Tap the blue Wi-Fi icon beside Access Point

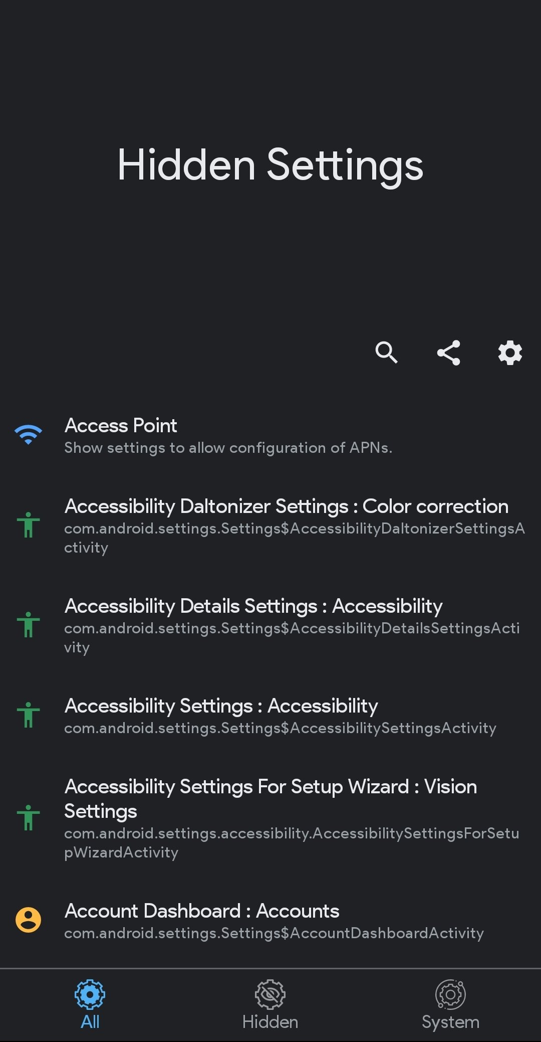point(29,435)
